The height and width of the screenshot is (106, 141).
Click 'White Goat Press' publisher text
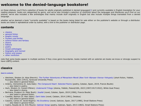click(111, 88)
